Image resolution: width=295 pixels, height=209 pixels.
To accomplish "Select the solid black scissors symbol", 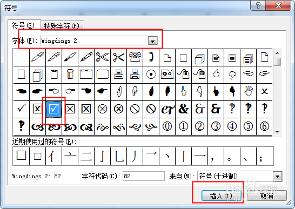I will point(119,57).
